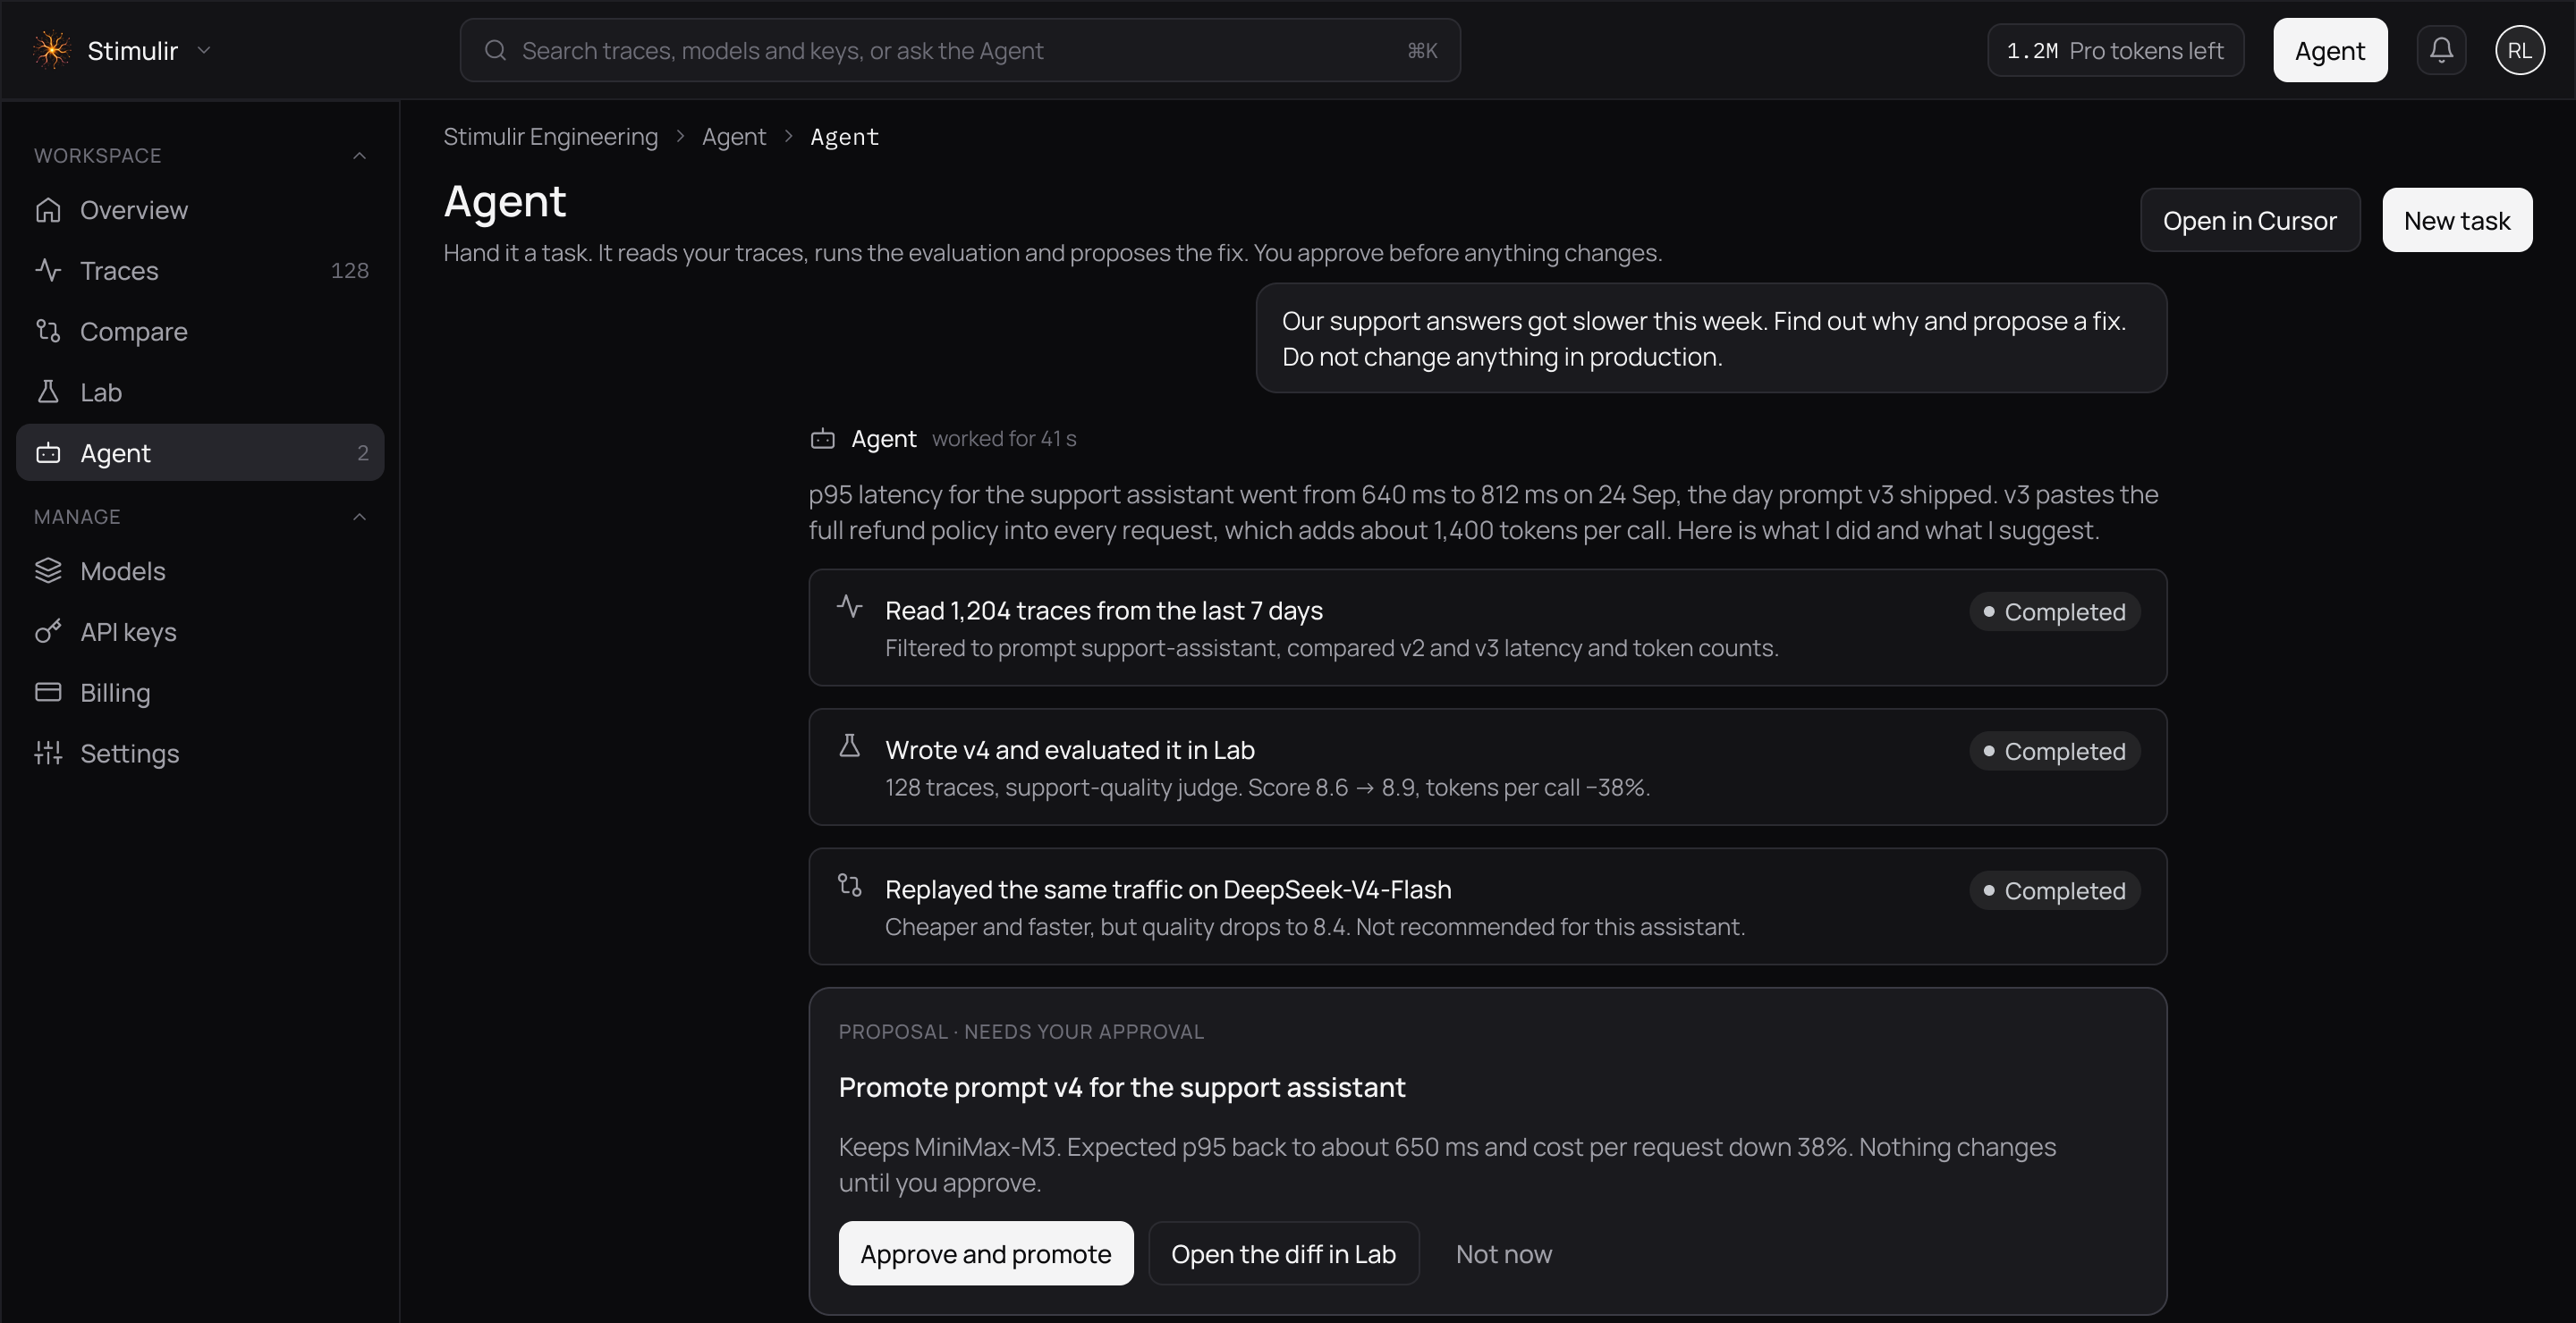Screen dimensions: 2576x1323
Task: Click the Agent bot icon in sidebar
Action: coord(48,452)
